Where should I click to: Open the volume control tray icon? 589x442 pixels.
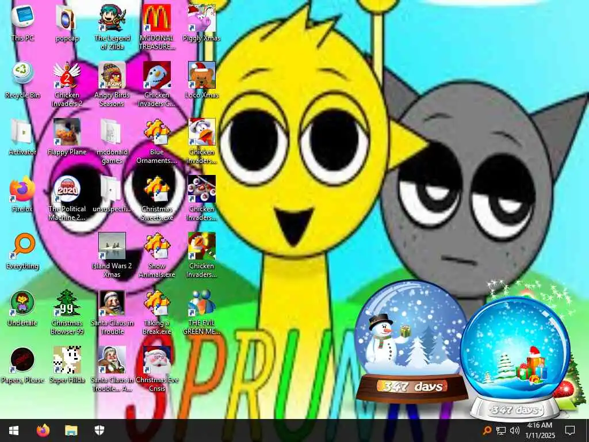click(x=515, y=430)
